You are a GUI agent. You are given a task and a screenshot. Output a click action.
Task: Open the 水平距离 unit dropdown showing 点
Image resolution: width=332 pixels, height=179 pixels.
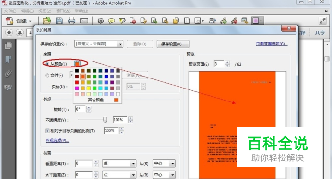[119, 175]
